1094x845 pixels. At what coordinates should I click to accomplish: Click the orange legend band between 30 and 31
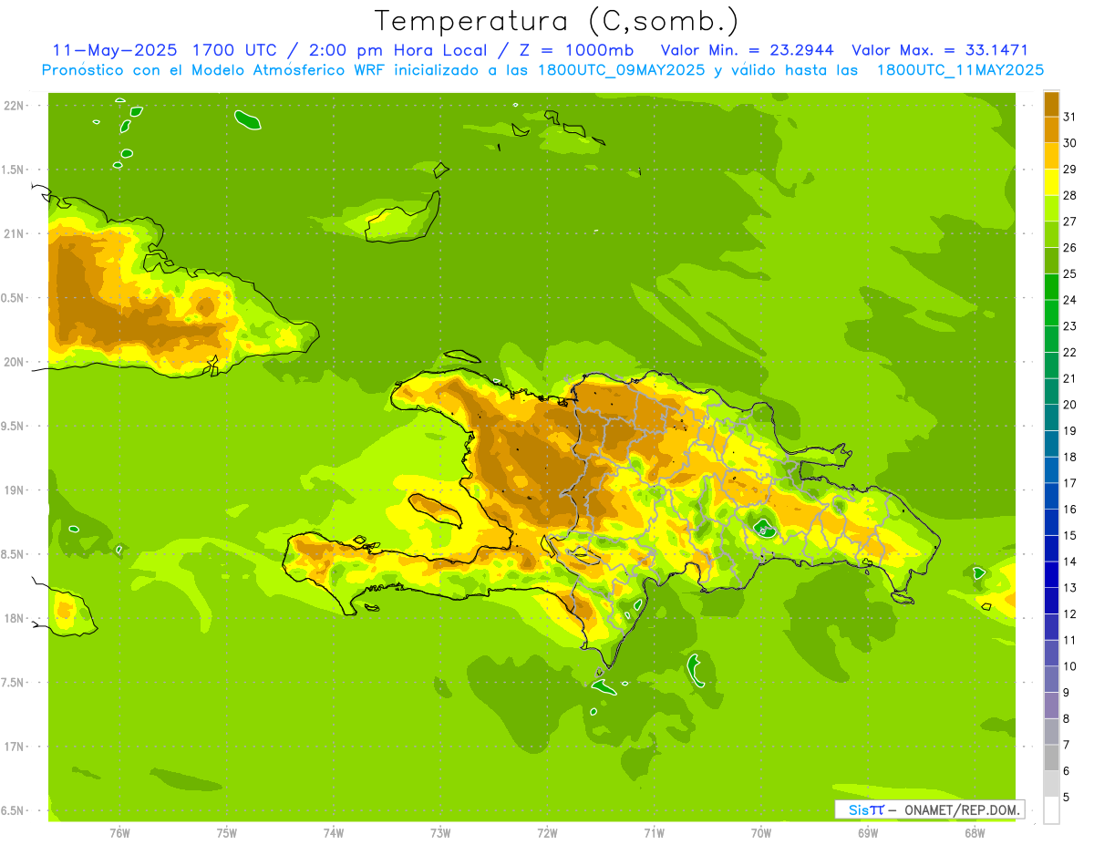click(1051, 129)
